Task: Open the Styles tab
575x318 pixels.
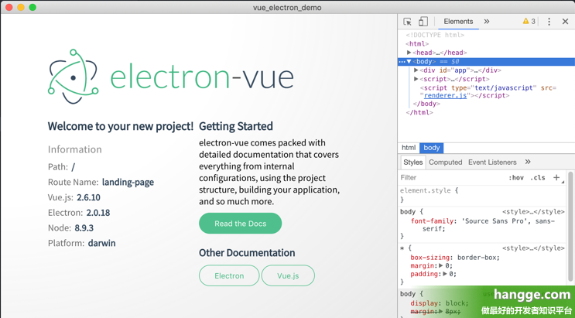Action: [413, 162]
